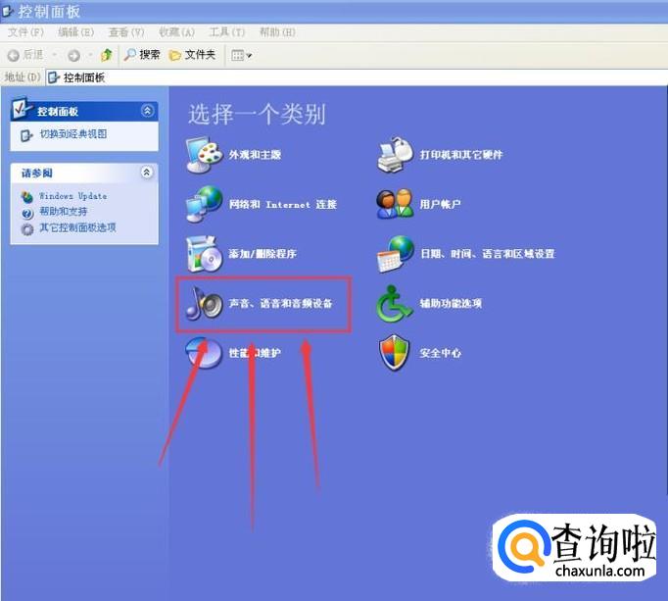Click the address bar showing 控制面板
Viewport: 668px width, 601px height.
click(x=294, y=77)
